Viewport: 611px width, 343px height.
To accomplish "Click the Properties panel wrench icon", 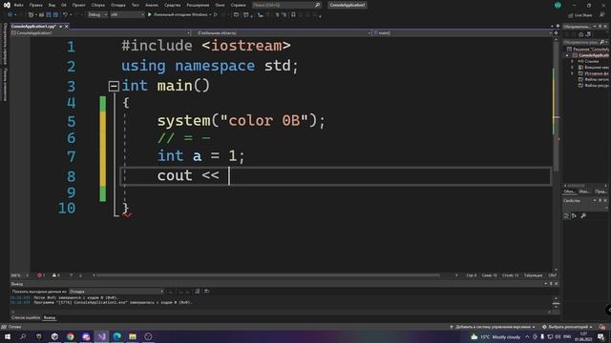I will pyautogui.click(x=583, y=216).
